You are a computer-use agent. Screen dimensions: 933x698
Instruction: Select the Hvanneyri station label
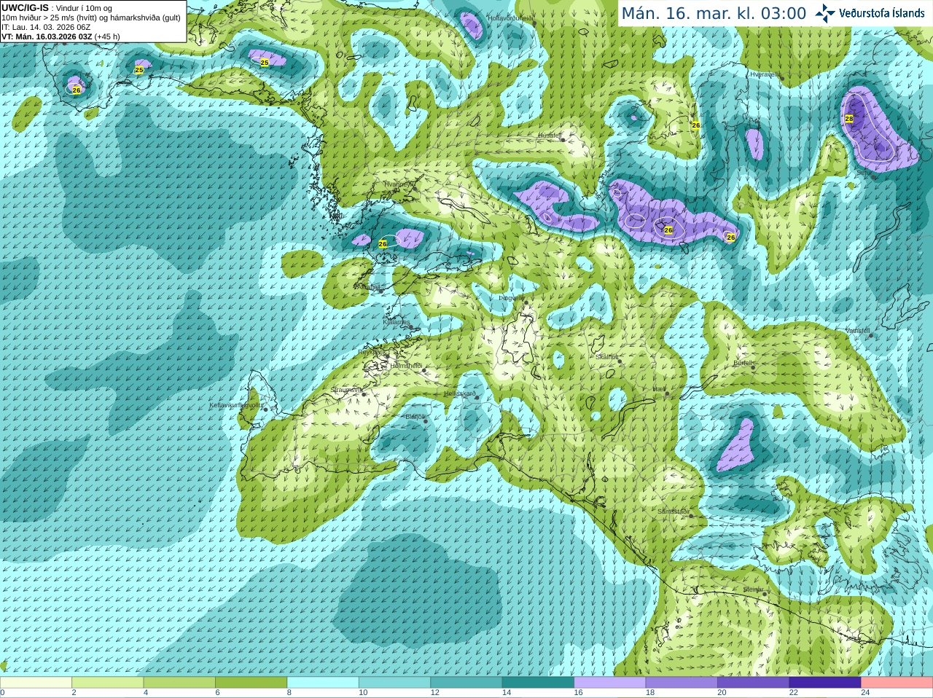point(398,184)
